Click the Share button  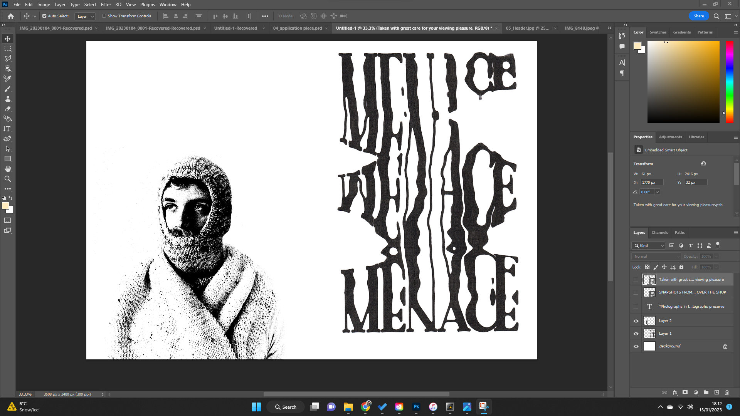coord(698,16)
